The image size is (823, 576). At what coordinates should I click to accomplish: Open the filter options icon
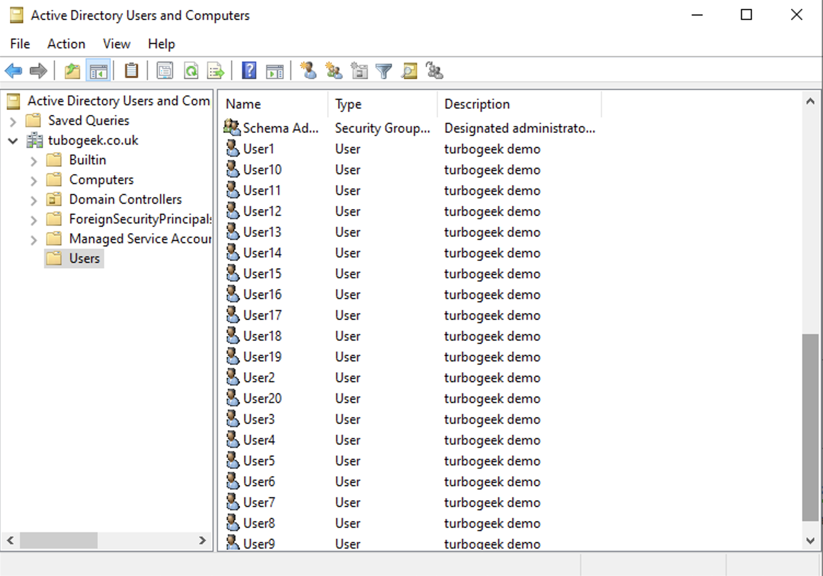coord(384,70)
